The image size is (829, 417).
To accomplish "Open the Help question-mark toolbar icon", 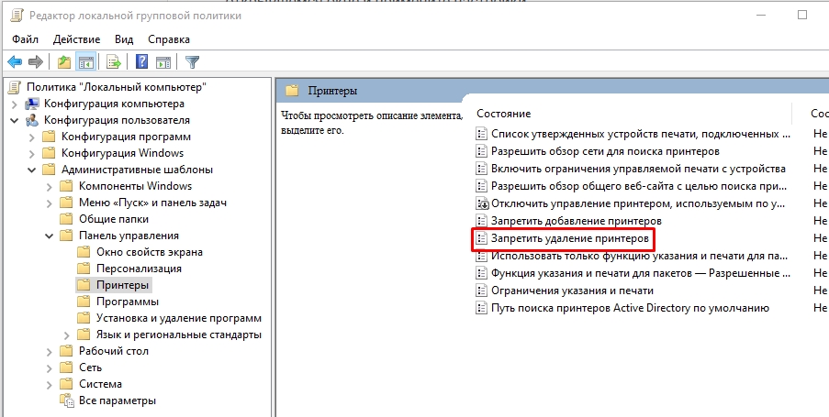I will point(141,62).
